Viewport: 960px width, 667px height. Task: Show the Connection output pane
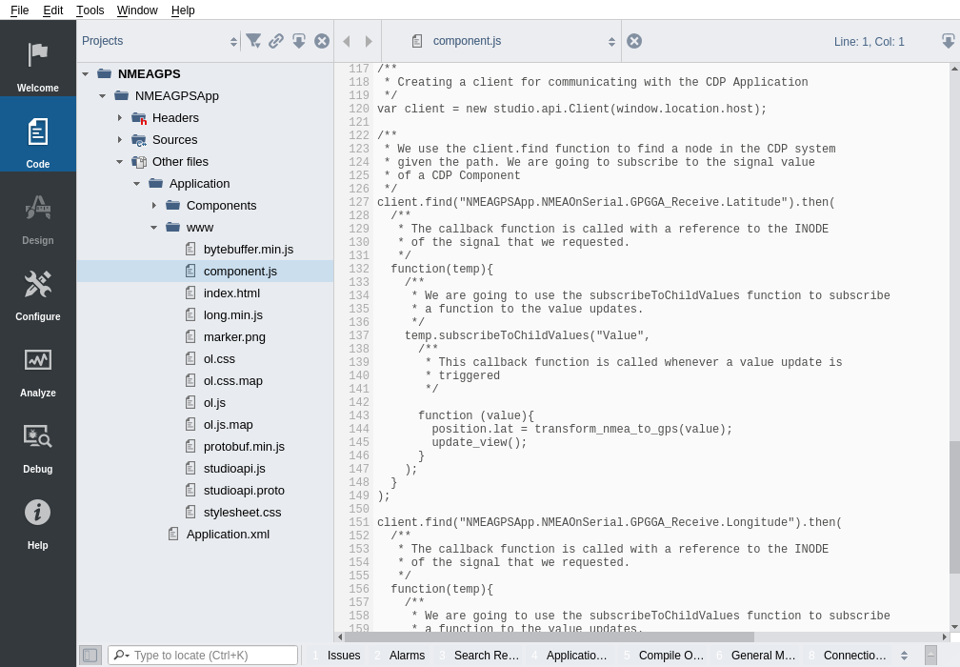coord(848,656)
